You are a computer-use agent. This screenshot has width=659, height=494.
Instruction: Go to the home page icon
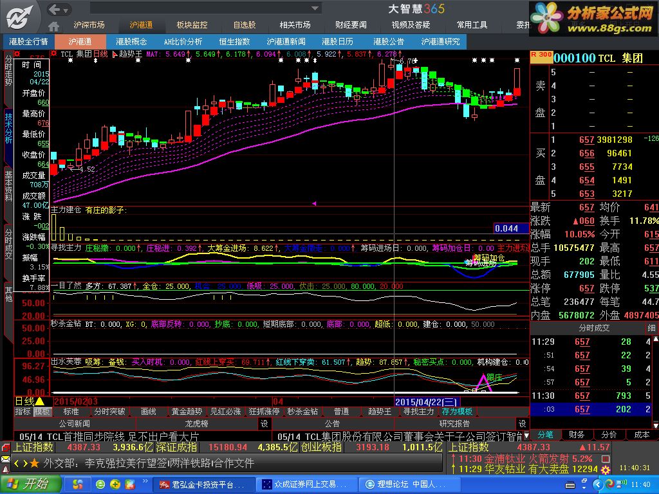tap(54, 27)
